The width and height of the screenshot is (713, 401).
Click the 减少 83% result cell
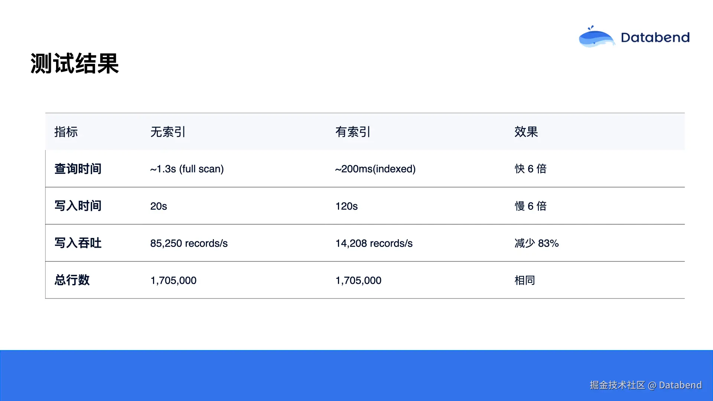[536, 243]
